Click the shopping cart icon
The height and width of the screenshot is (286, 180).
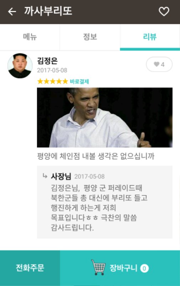pos(98,267)
